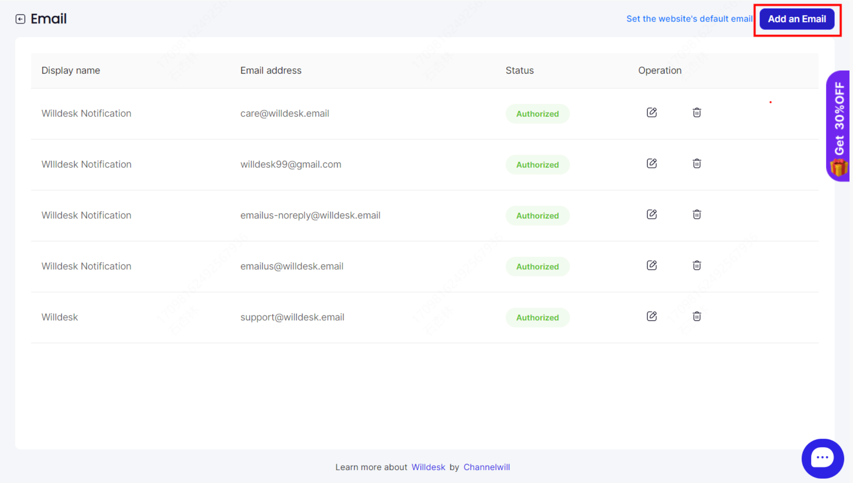The height and width of the screenshot is (483, 853).
Task: Select the emailus@willdesk.email address text
Action: pos(292,266)
